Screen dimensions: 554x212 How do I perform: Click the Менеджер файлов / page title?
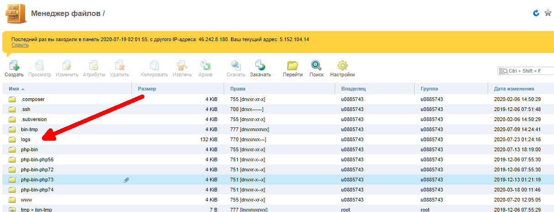coord(68,13)
